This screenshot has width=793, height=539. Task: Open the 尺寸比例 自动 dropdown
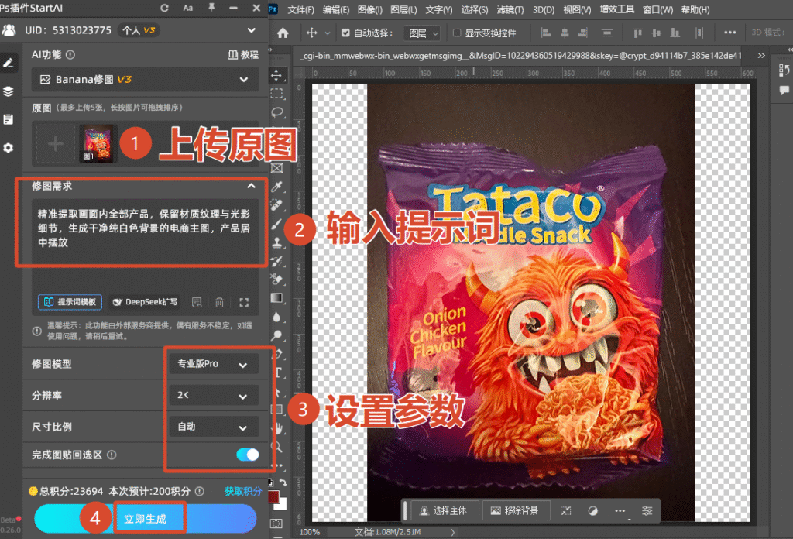(214, 427)
